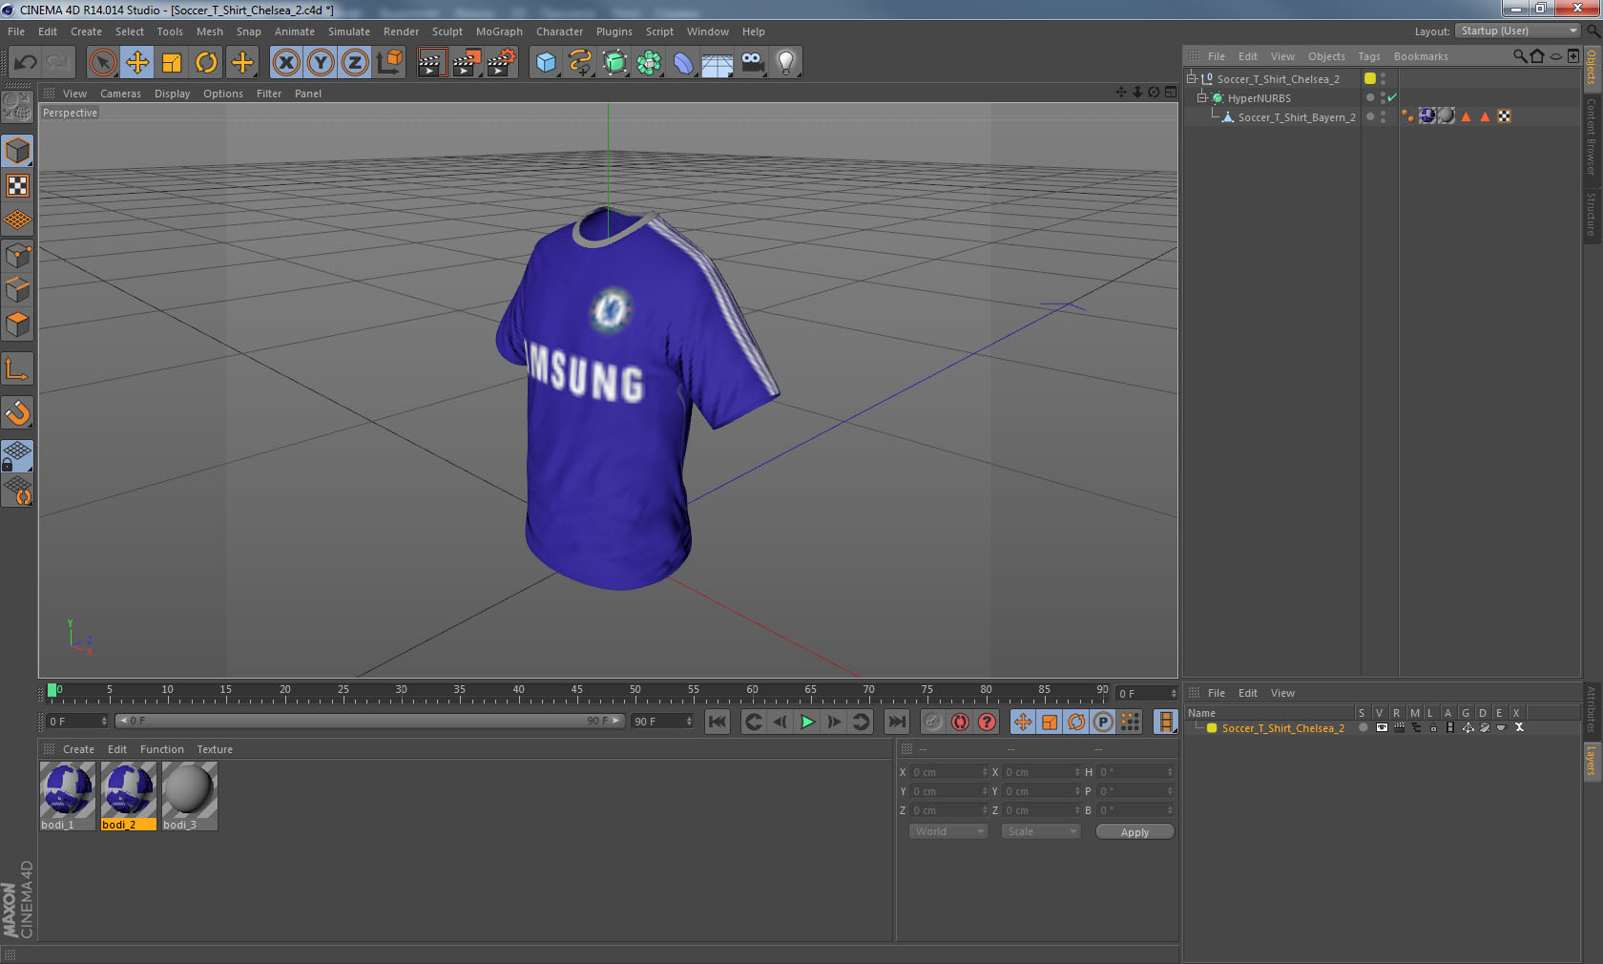
Task: Open object manager Bookmarks menu
Action: [x=1421, y=56]
